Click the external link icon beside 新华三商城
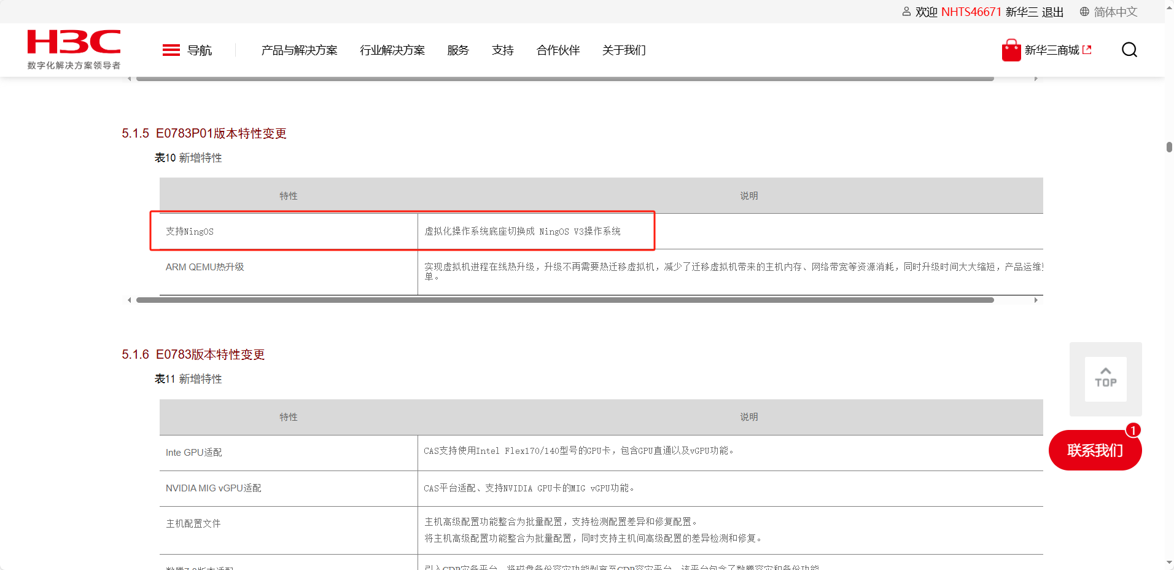This screenshot has width=1174, height=570. coord(1087,50)
